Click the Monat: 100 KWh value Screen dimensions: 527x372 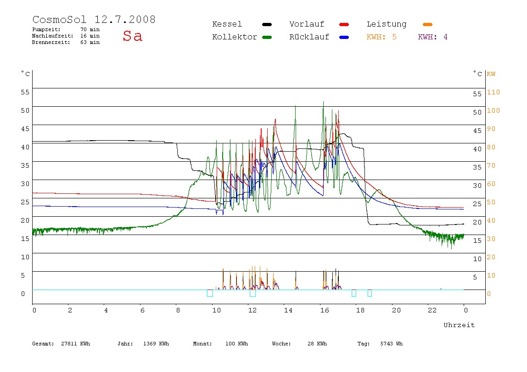220,344
